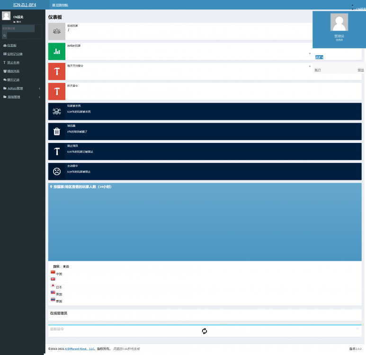Click the skull and crossbones icon
This screenshot has height=355, width=366.
click(57, 111)
